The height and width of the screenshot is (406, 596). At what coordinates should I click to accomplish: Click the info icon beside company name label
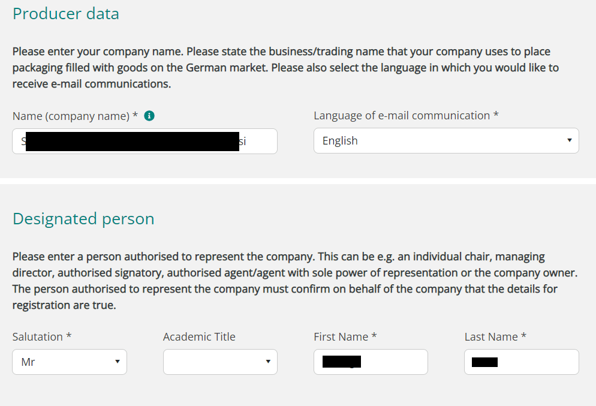(149, 116)
